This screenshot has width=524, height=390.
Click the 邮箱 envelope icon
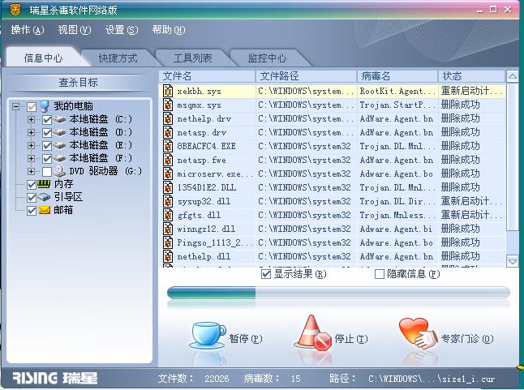click(x=45, y=210)
